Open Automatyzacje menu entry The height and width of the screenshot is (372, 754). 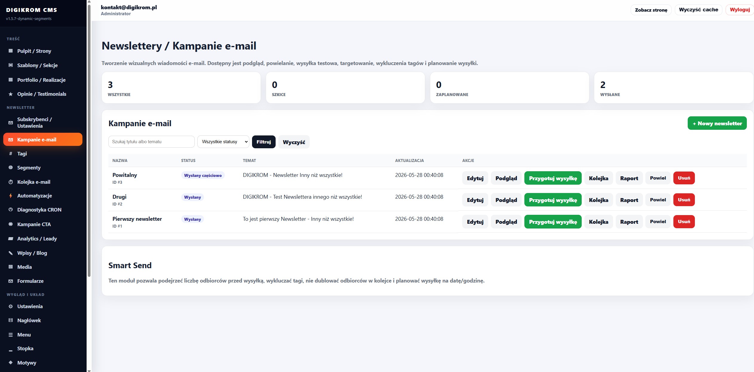click(x=43, y=196)
